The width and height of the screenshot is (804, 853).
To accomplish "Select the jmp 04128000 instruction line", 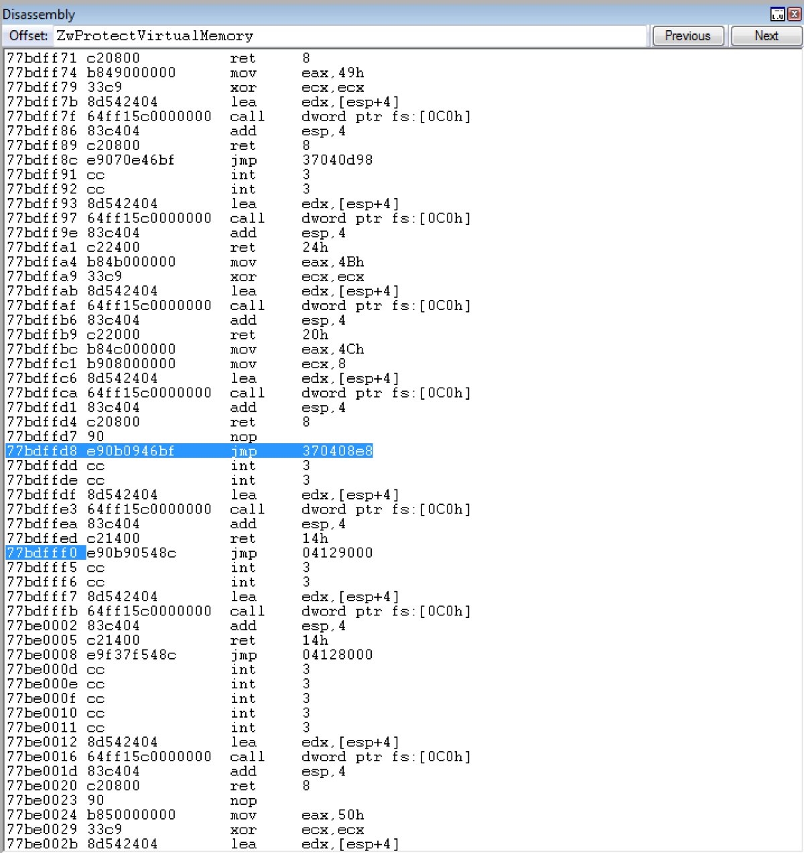I will 190,655.
